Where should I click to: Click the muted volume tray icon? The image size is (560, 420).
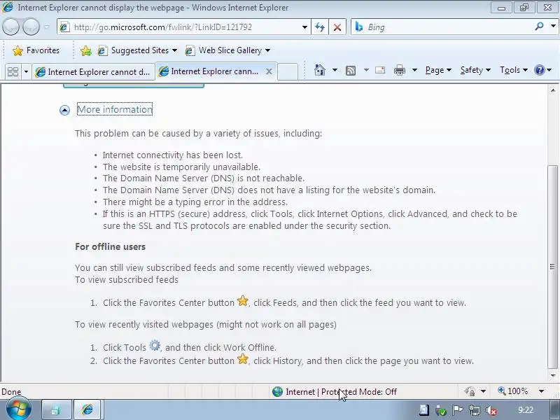click(x=491, y=410)
